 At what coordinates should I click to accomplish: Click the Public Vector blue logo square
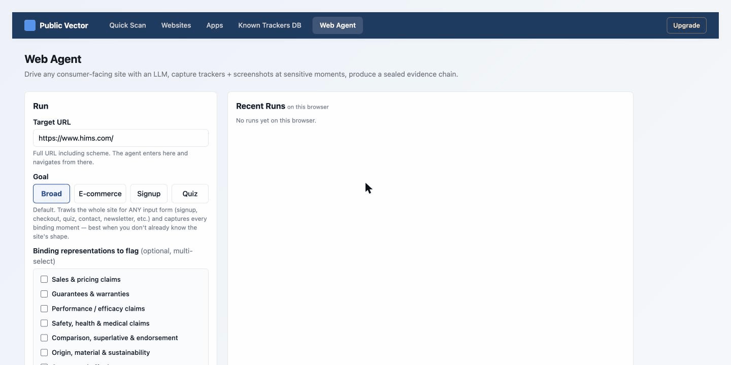tap(30, 25)
